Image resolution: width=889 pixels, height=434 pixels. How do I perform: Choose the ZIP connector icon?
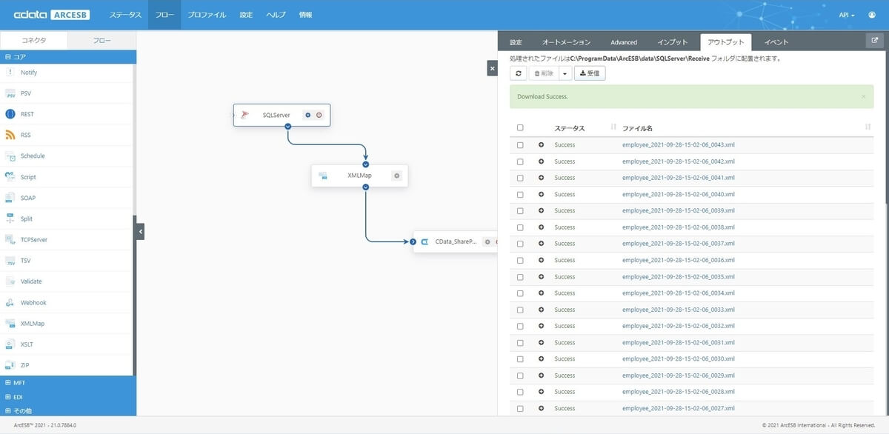coord(10,365)
